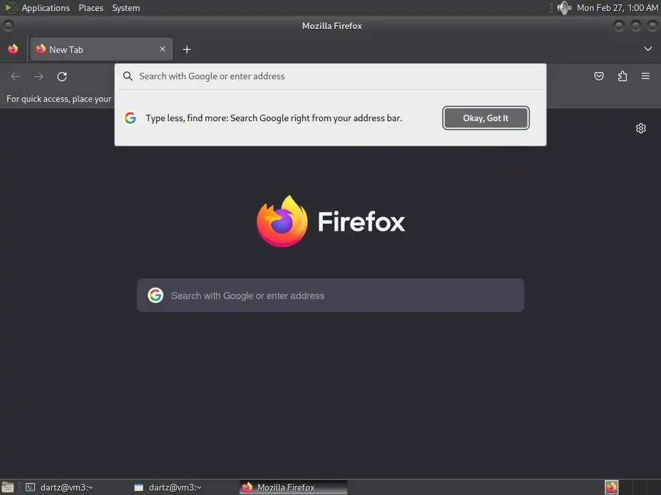Click the Firefox workspace switcher thumbnail
Image resolution: width=661 pixels, height=495 pixels.
click(x=611, y=487)
